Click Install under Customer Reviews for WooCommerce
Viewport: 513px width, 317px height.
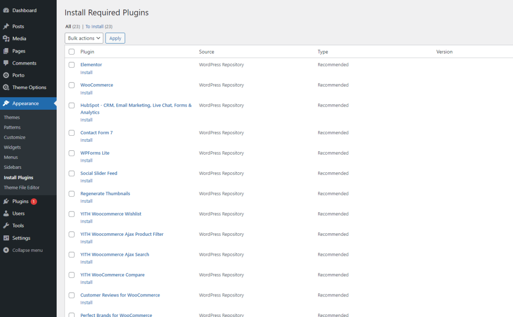point(86,302)
